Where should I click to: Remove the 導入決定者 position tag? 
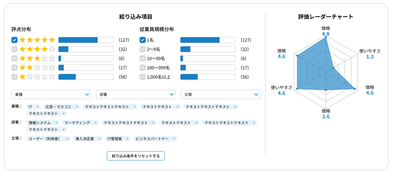[99, 139]
